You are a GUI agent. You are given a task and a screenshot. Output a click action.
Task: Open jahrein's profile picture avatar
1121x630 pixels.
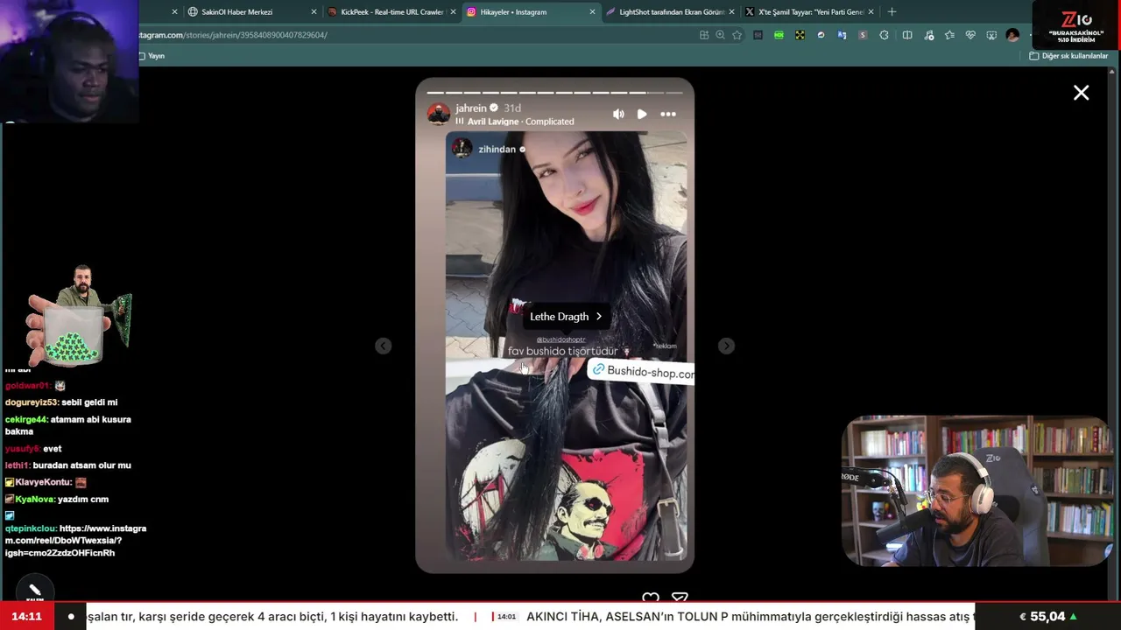tap(439, 114)
